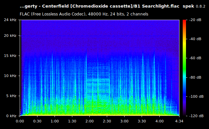The width and height of the screenshot is (209, 129).
Task: Click the -120 dB legend label
Action: tap(196, 116)
